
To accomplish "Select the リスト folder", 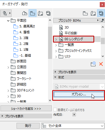I will coord(65,57).
